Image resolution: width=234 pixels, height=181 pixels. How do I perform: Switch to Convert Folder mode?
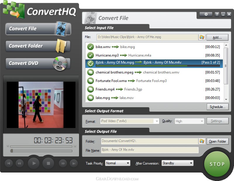tap(38, 46)
